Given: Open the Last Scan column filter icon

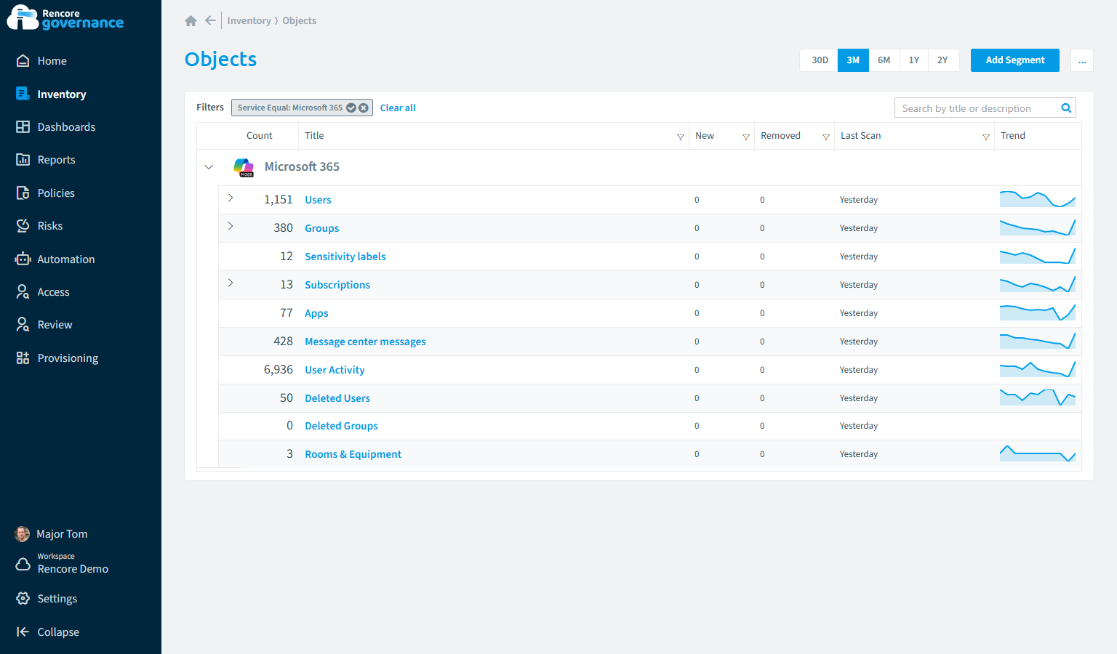Looking at the screenshot, I should [x=986, y=137].
